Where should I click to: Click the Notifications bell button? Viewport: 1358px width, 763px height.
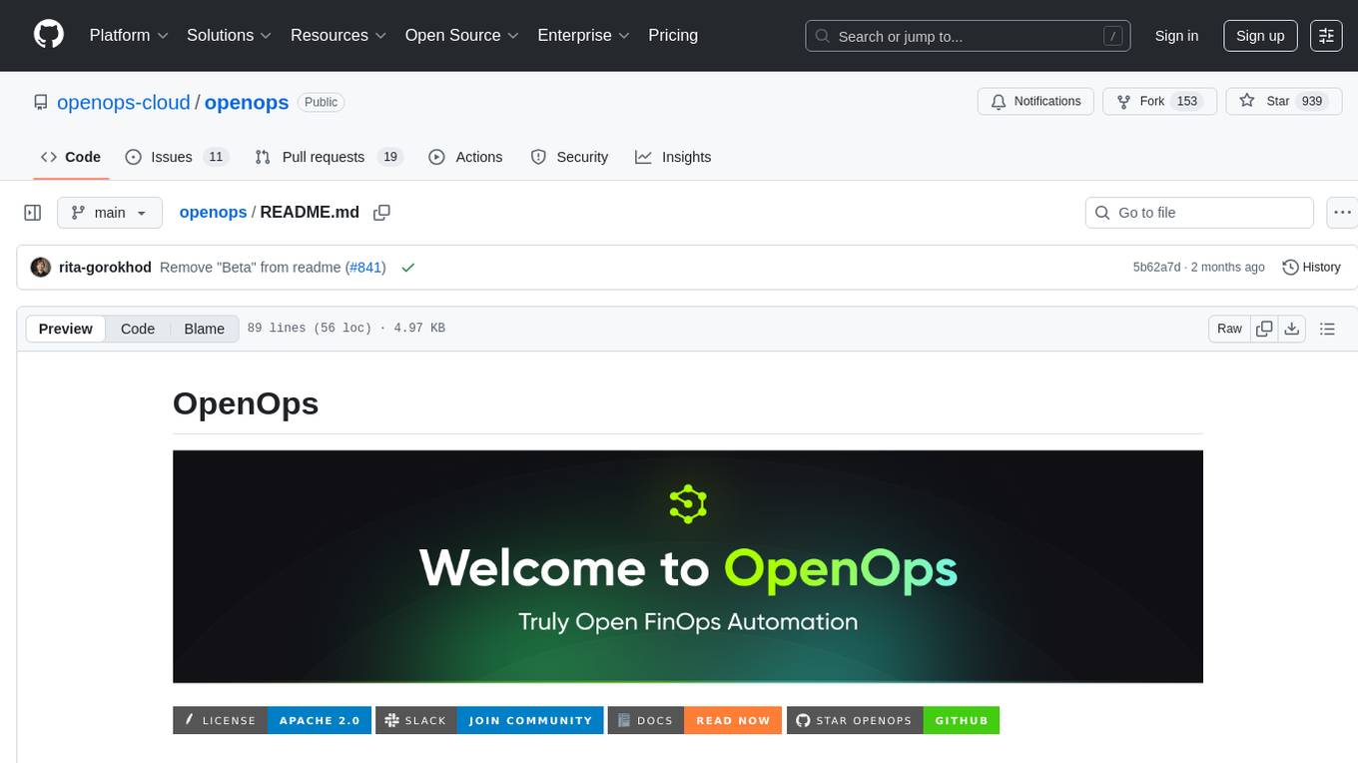(1035, 102)
